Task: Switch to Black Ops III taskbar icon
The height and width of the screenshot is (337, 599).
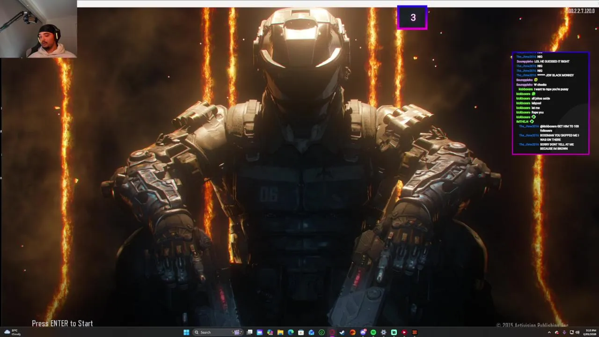Action: tap(415, 332)
